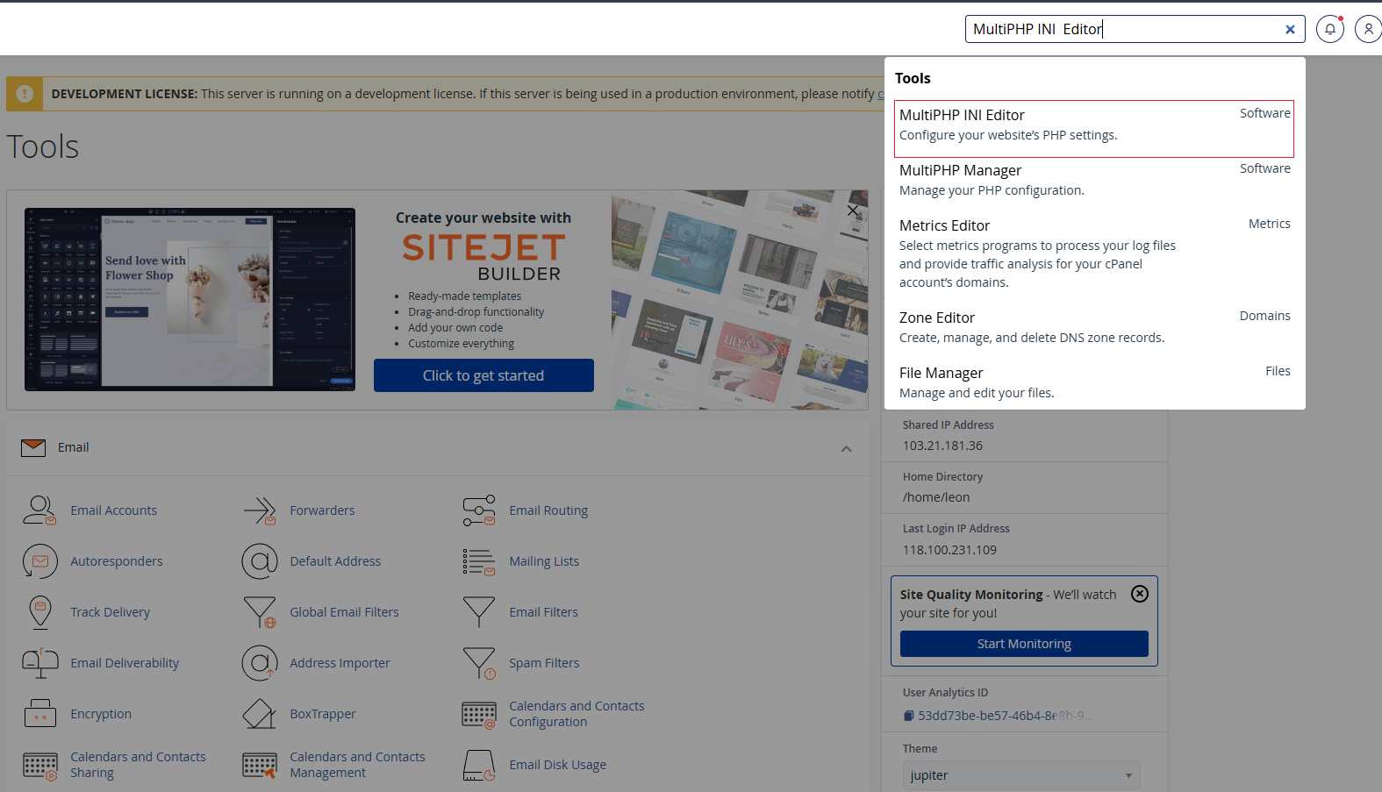Screen dimensions: 1382x792
Task: Select the Last Login IP 118.100.231.109
Action: [949, 550]
